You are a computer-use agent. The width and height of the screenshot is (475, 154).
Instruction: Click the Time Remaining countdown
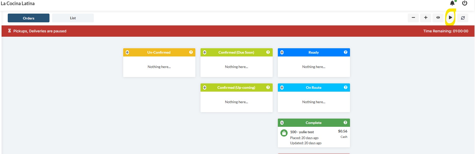pyautogui.click(x=446, y=31)
